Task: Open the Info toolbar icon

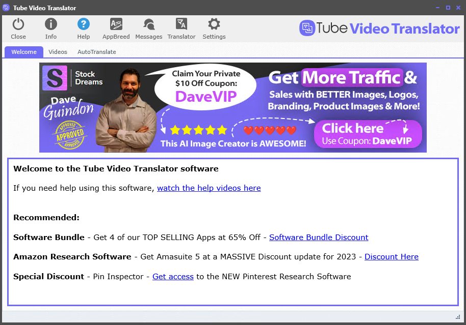Action: pyautogui.click(x=51, y=24)
